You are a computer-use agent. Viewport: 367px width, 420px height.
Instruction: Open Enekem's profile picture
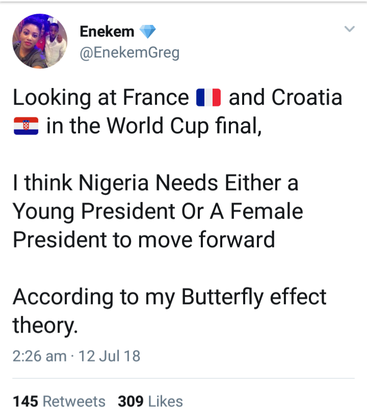coord(39,42)
